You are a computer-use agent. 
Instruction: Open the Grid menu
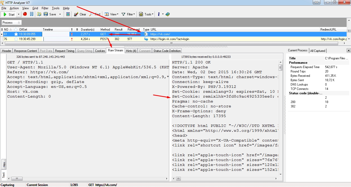(35, 8)
